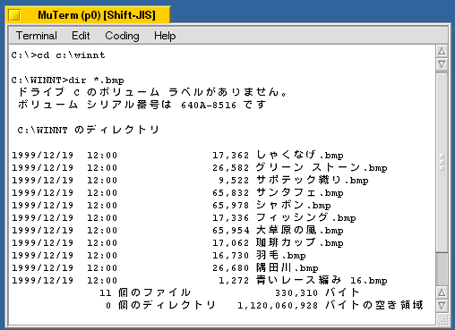
Task: Click the bottom scrollbar up arrow
Action: pos(442,292)
